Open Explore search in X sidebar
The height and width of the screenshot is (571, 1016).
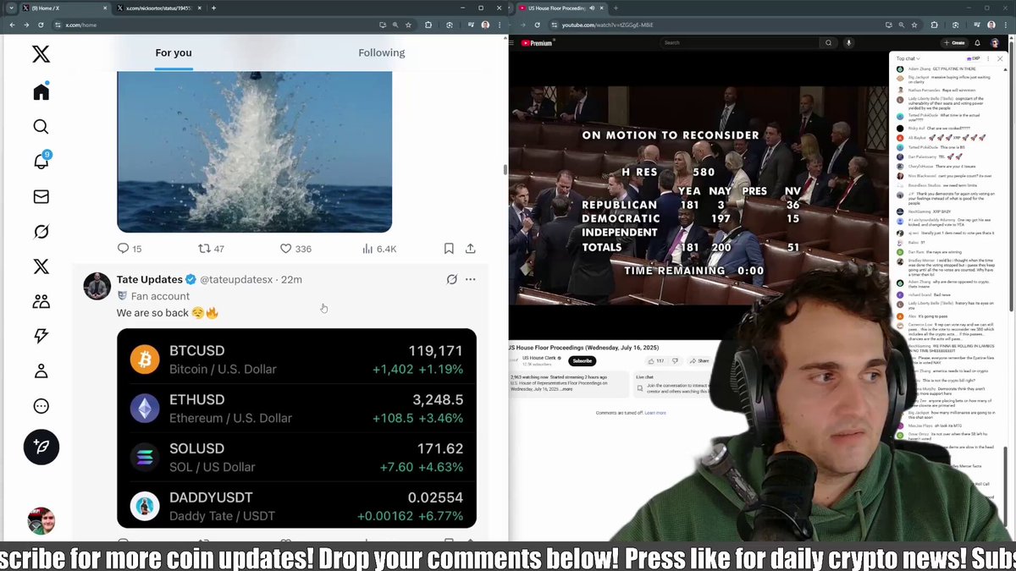tap(41, 127)
